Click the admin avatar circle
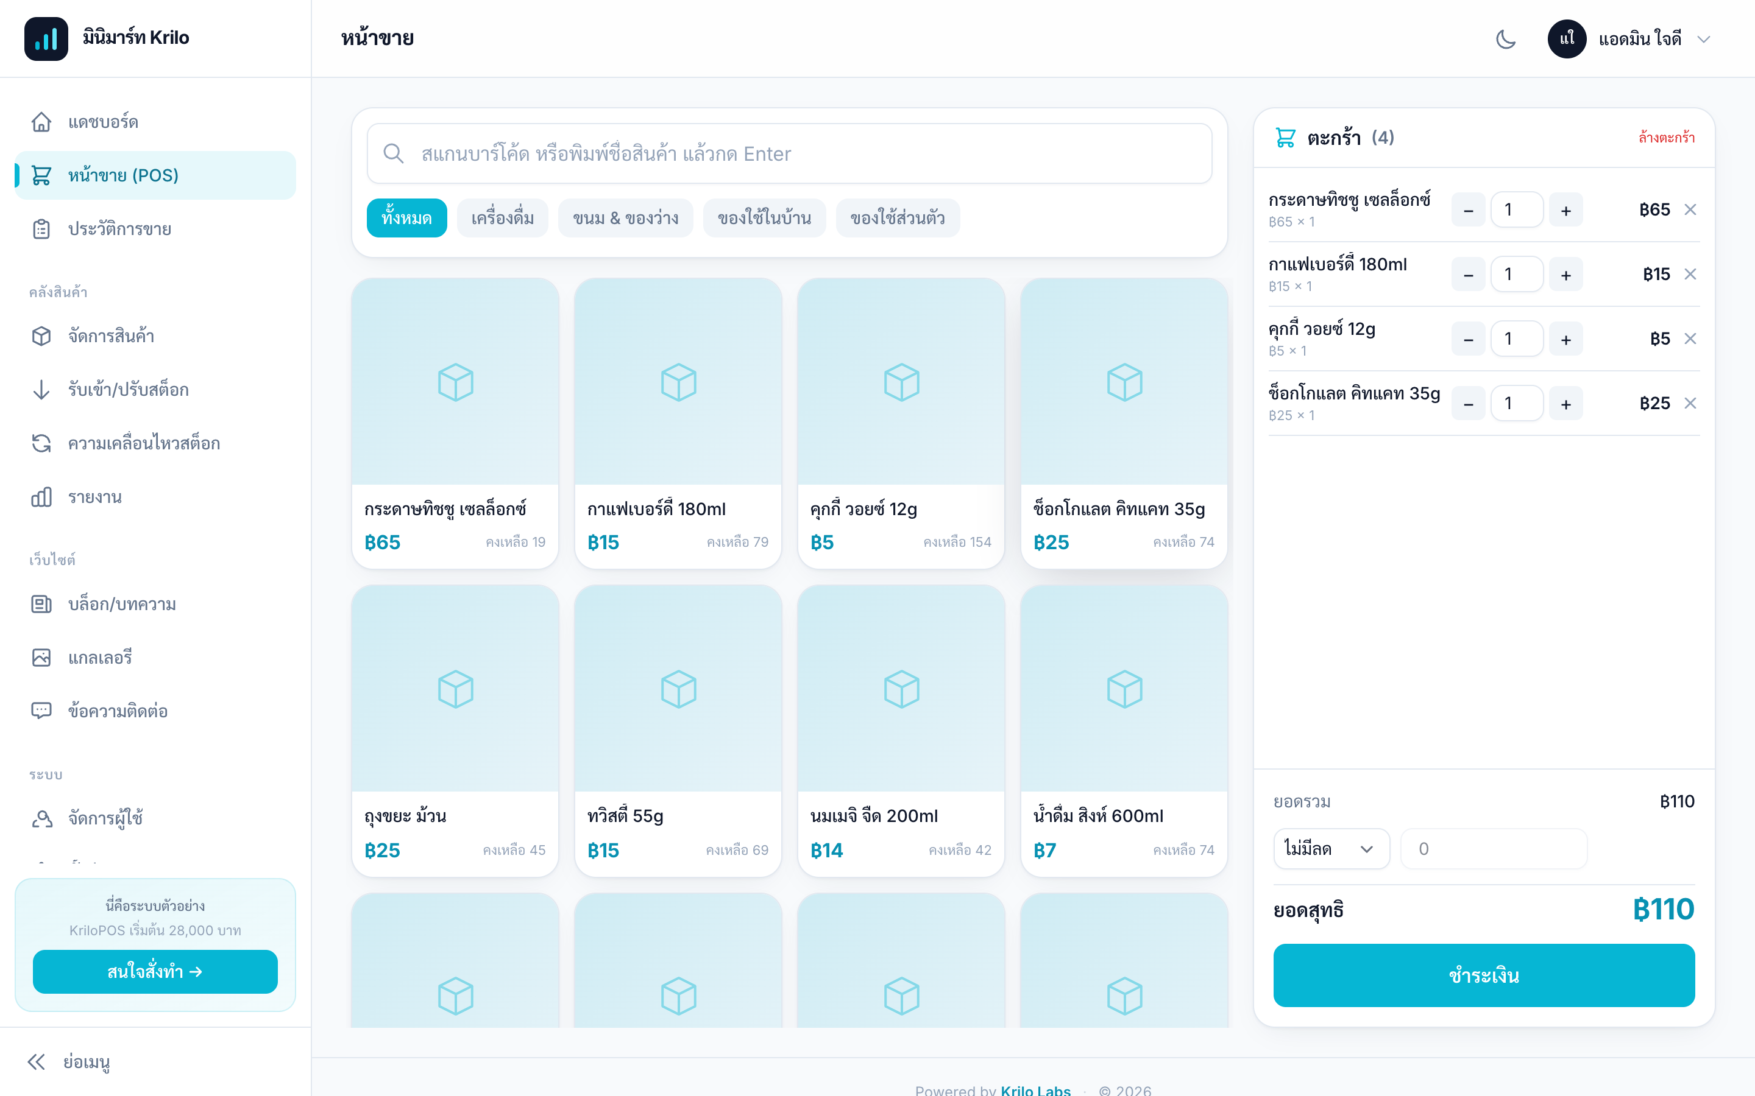1755x1096 pixels. click(1567, 39)
